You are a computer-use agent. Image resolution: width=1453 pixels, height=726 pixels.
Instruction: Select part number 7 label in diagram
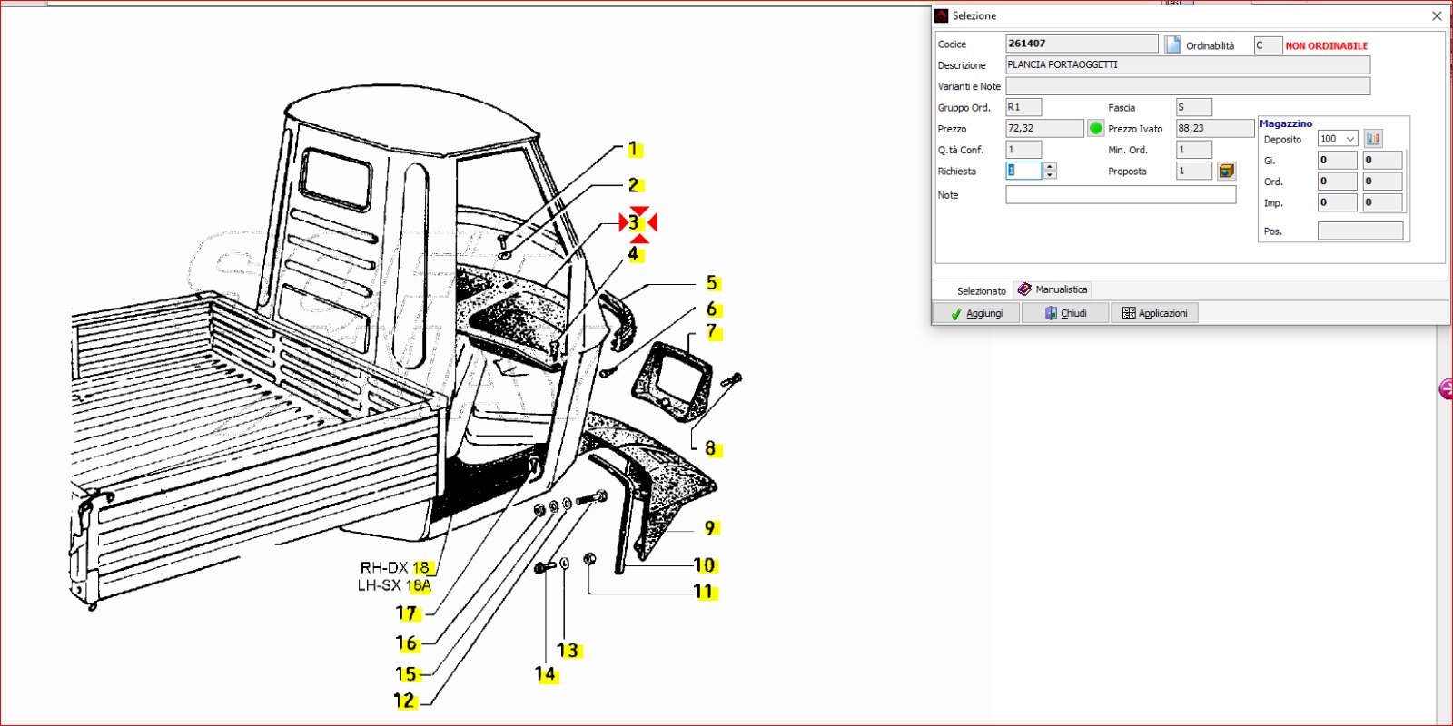712,332
